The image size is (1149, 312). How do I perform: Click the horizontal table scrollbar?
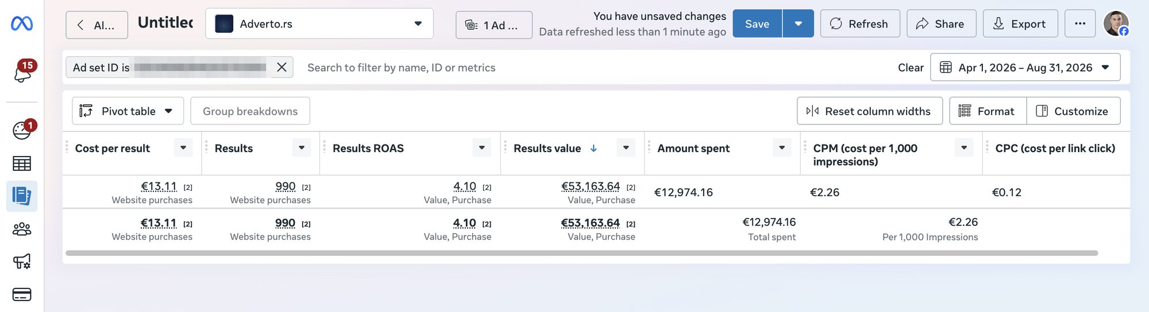click(x=581, y=253)
